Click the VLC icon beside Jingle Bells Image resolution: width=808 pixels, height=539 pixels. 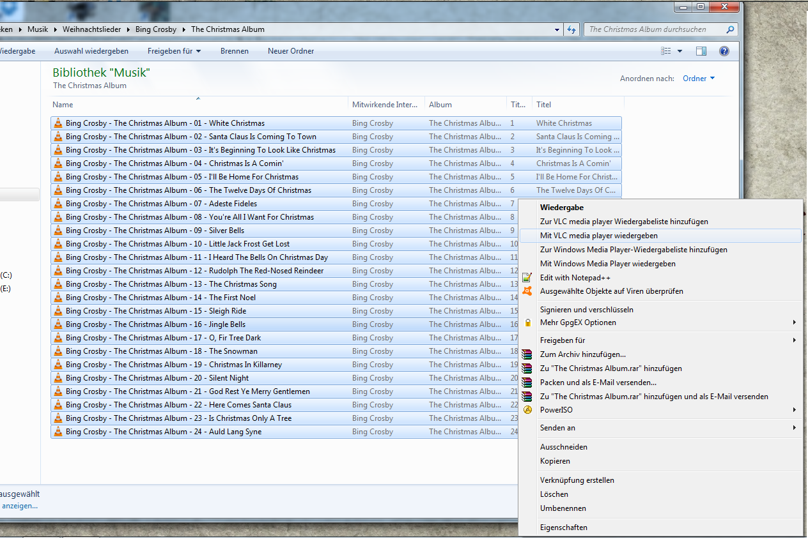[59, 324]
